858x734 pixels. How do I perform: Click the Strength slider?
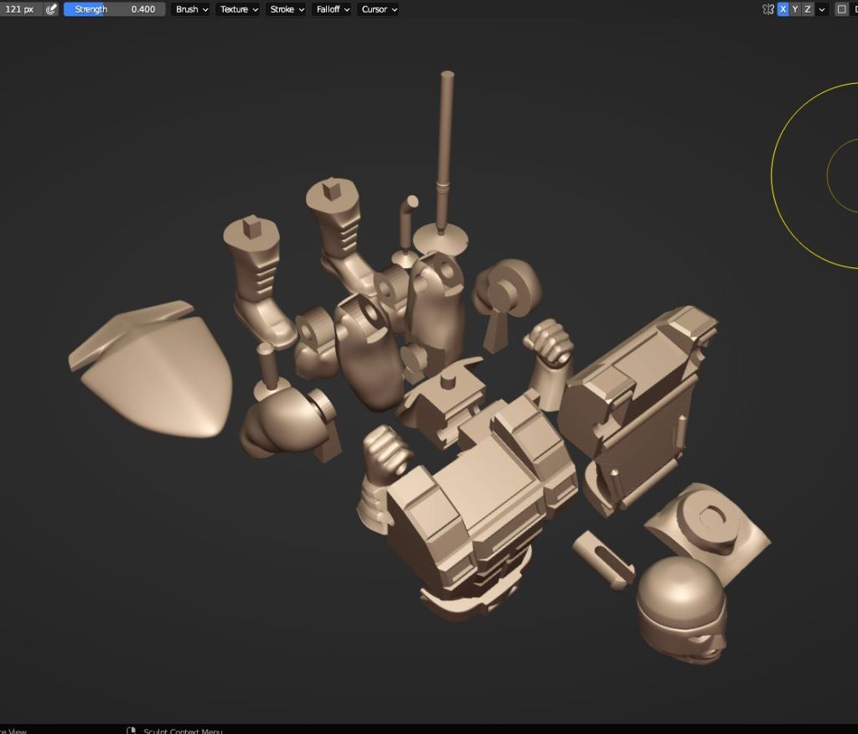(113, 9)
